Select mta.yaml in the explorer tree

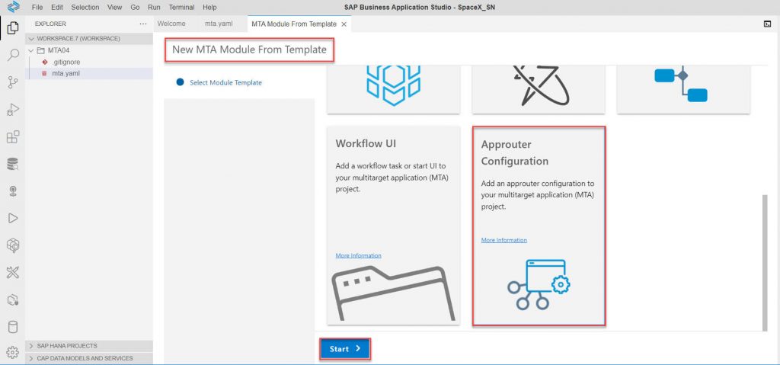(x=89, y=73)
